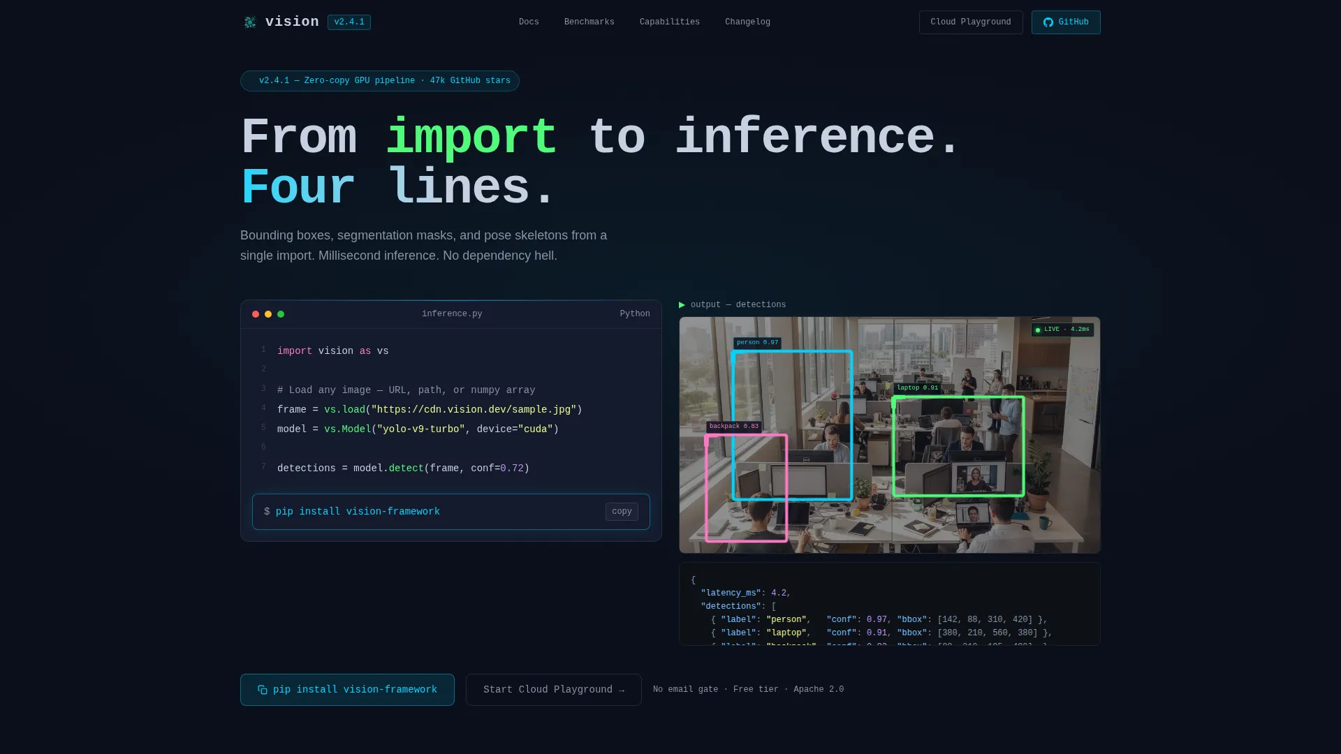The height and width of the screenshot is (754, 1341).
Task: Click the vision logo icon
Action: tap(250, 22)
